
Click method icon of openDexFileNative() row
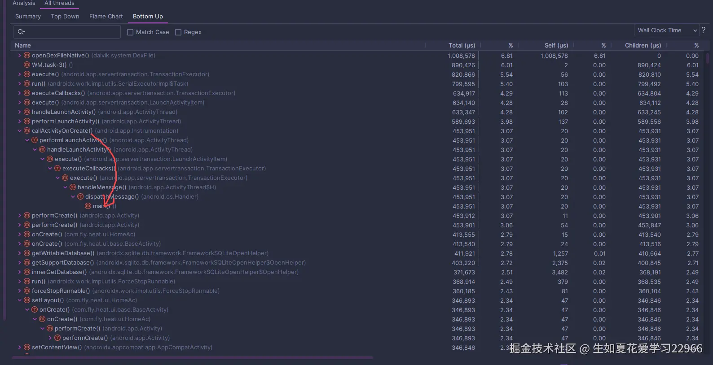coord(27,56)
